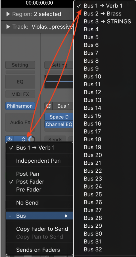The image size is (136, 257).
Task: Open the send destination up-down arrows
Action: pos(23,139)
